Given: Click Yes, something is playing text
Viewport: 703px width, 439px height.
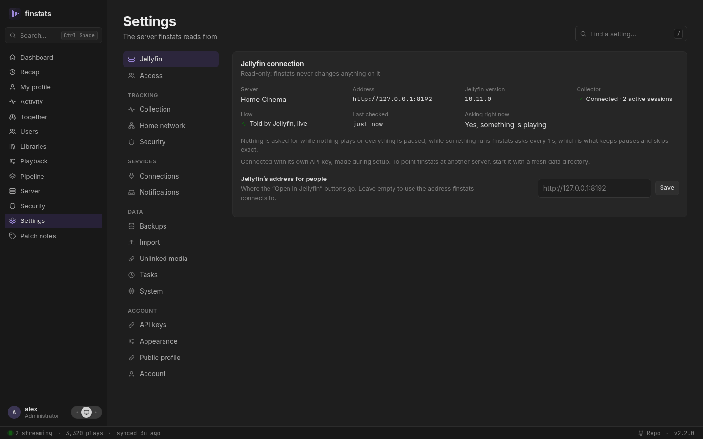Looking at the screenshot, I should click(505, 125).
